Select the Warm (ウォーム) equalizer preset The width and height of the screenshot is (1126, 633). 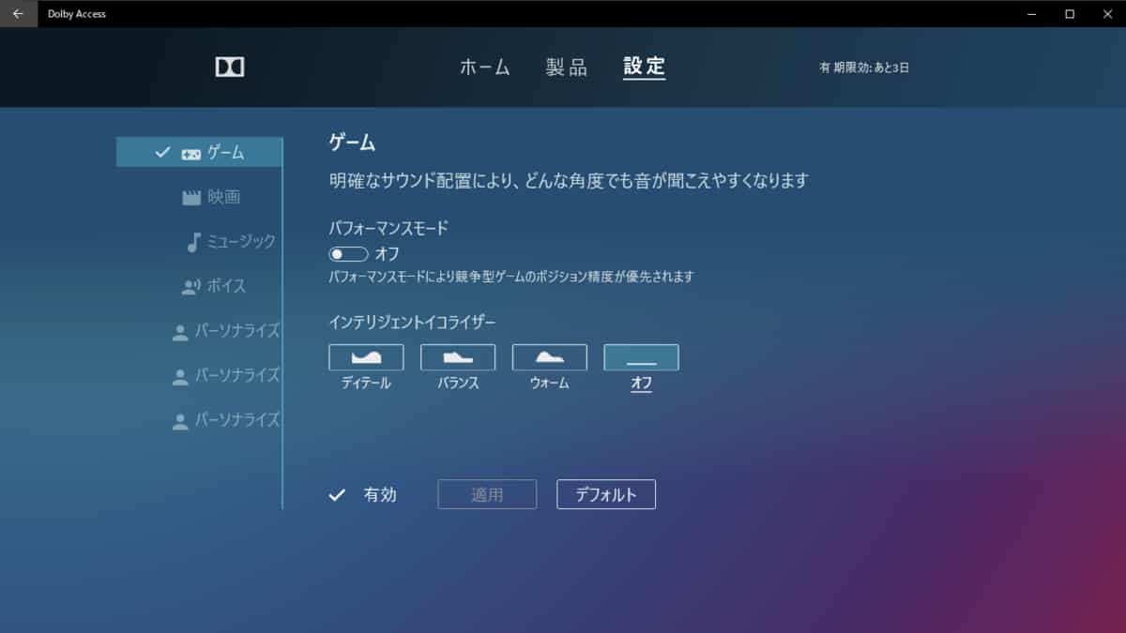[x=550, y=357]
